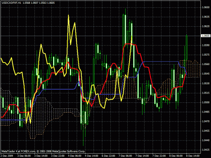The width and height of the screenshot is (211, 158).
Task: Click the 1.0545 price scale label
Action: pos(206,74)
